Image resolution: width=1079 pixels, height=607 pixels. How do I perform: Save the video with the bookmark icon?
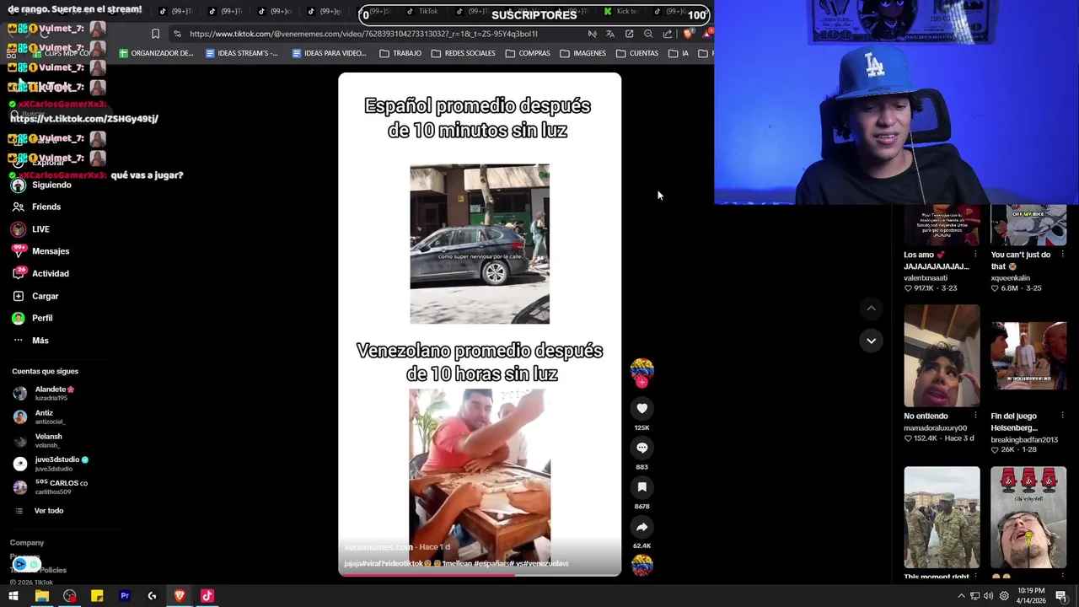click(641, 487)
